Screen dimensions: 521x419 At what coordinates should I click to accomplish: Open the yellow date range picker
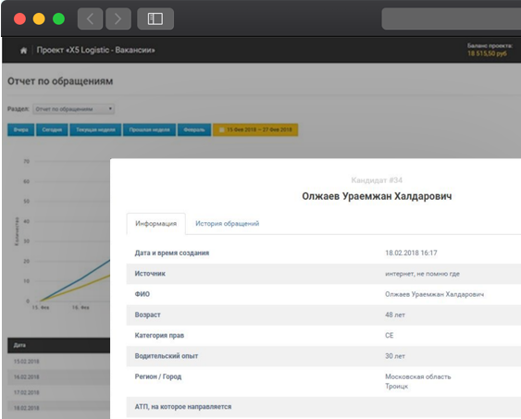point(255,129)
